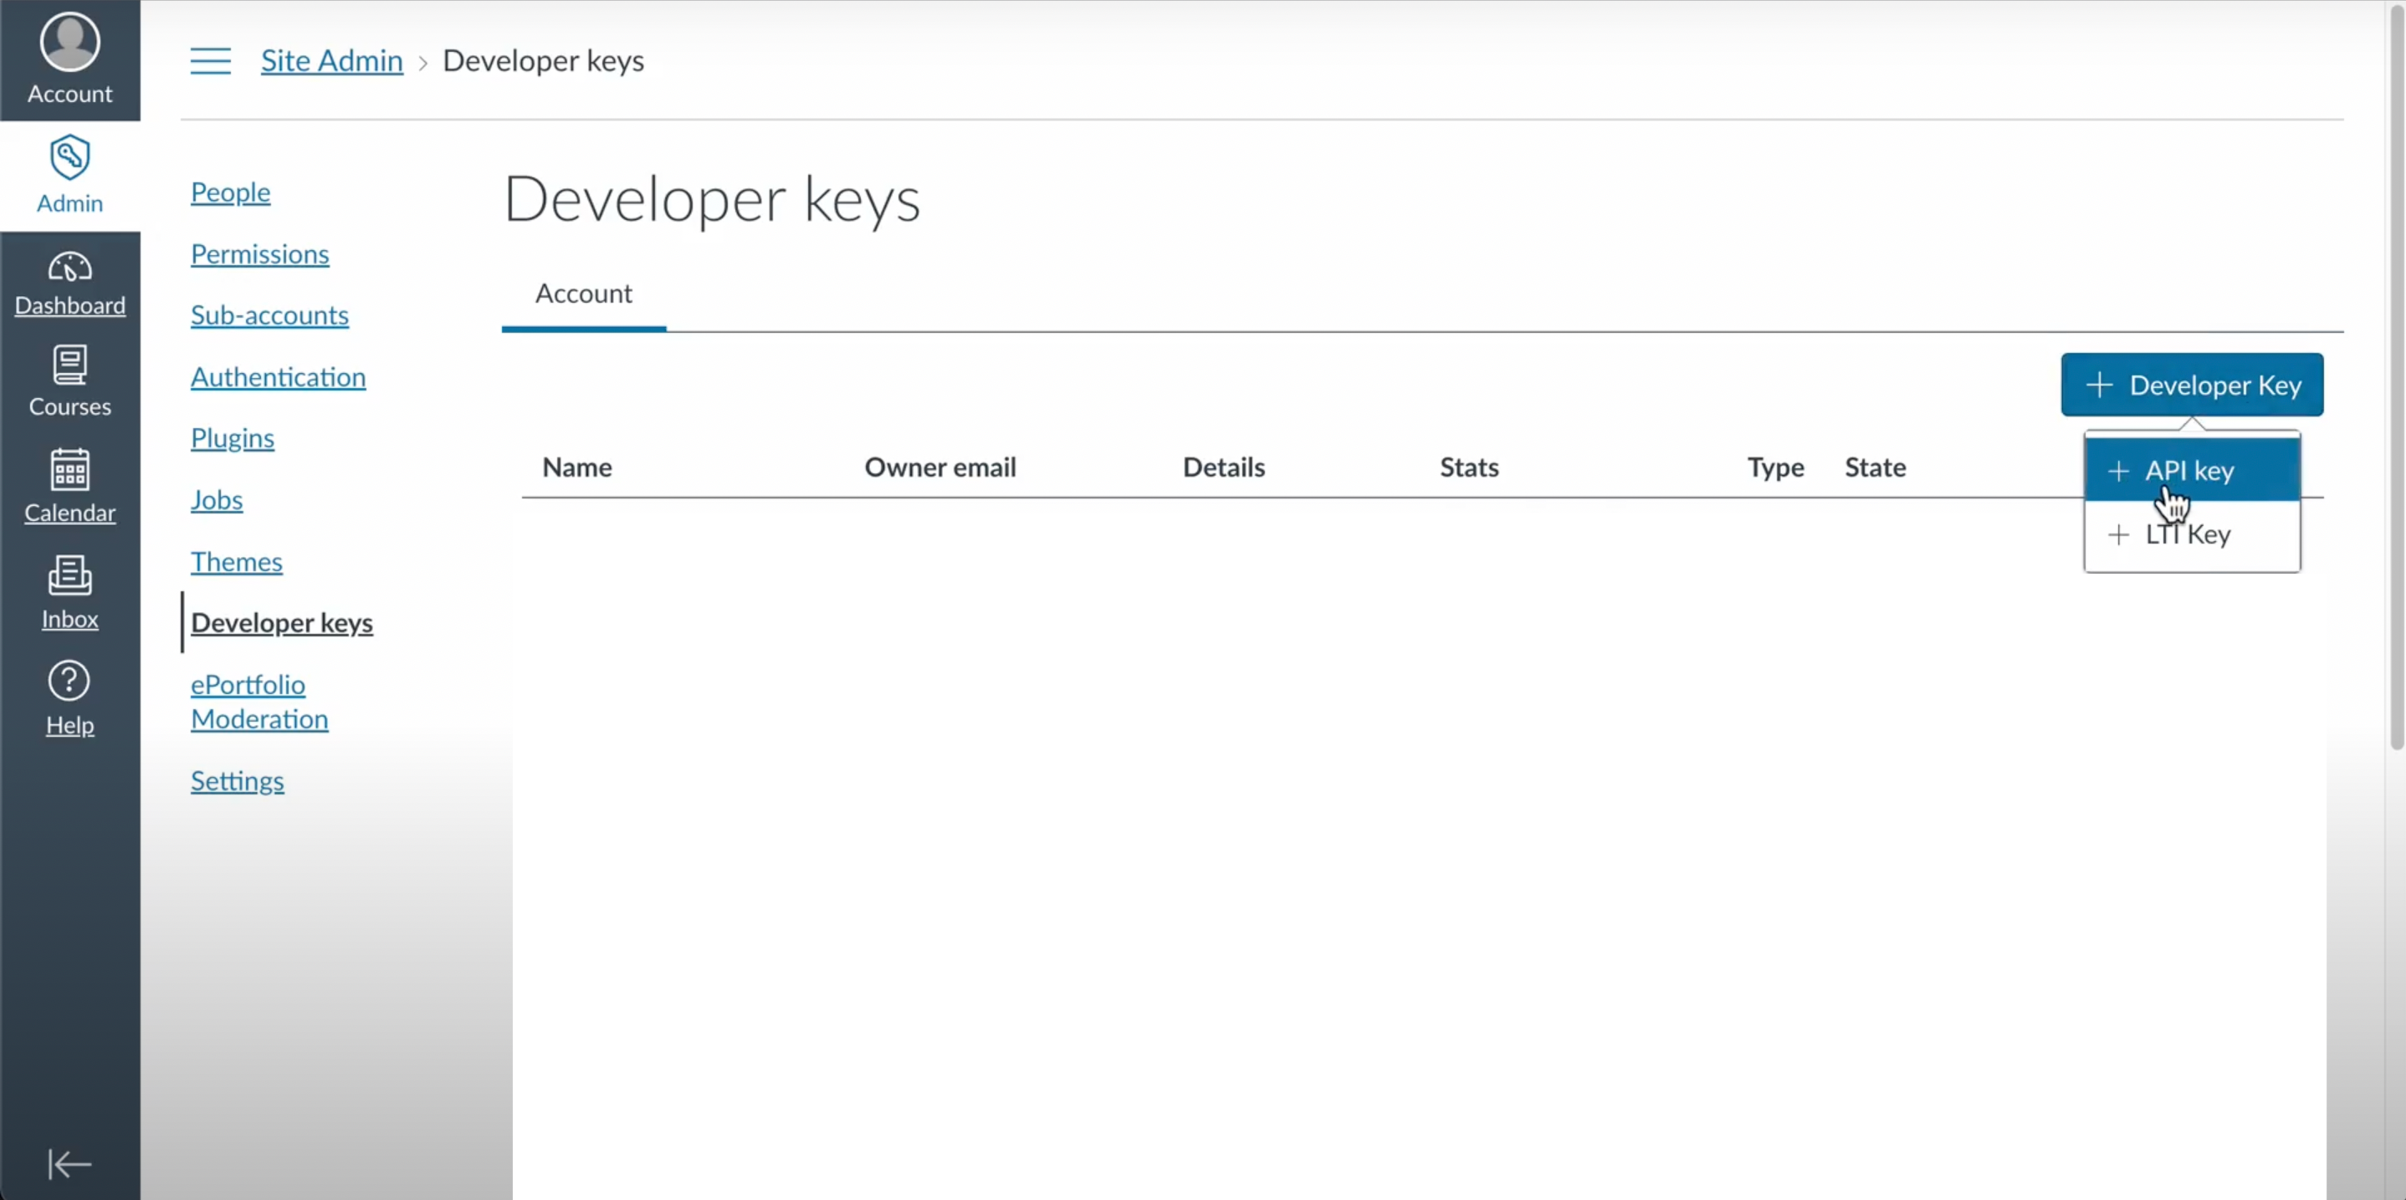Image resolution: width=2406 pixels, height=1200 pixels.
Task: Open the Permissions link
Action: [259, 254]
